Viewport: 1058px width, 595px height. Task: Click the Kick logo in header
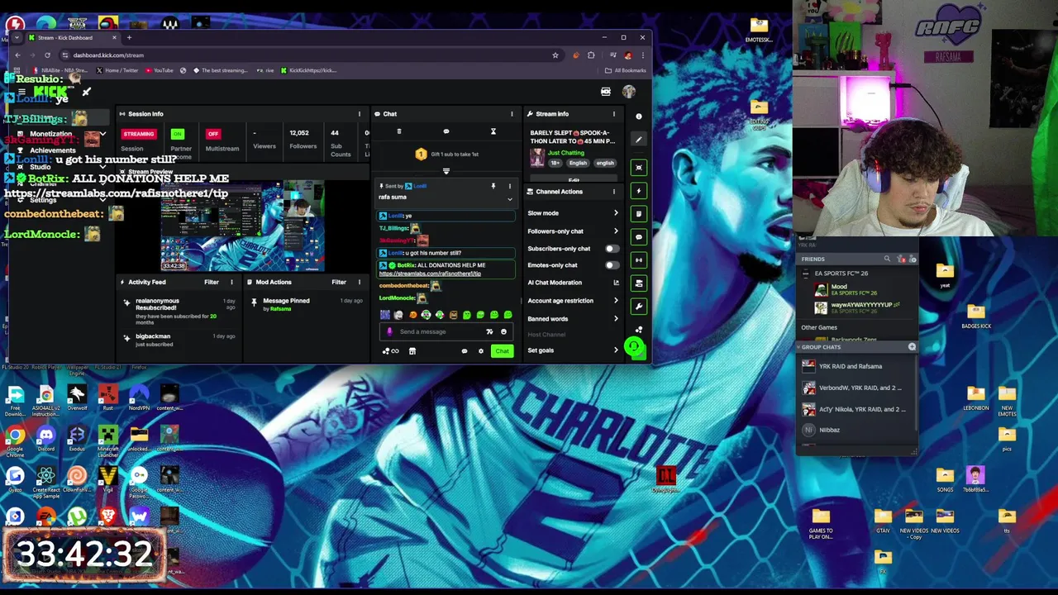tap(50, 91)
